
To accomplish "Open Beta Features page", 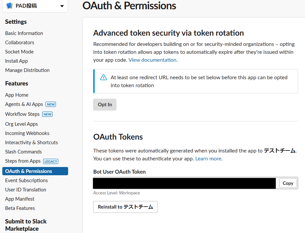I will [20, 208].
